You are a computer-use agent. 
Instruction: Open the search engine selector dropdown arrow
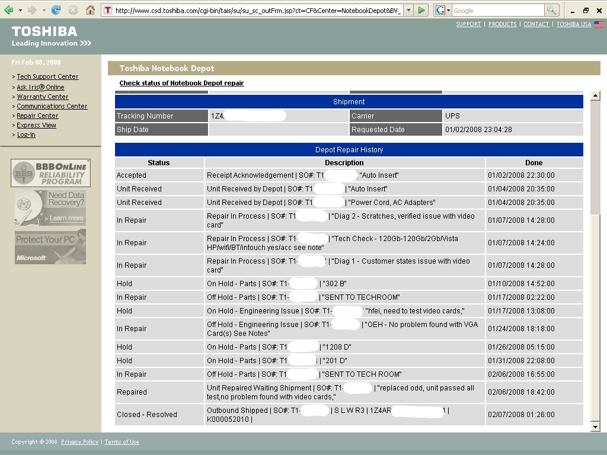[x=448, y=11]
